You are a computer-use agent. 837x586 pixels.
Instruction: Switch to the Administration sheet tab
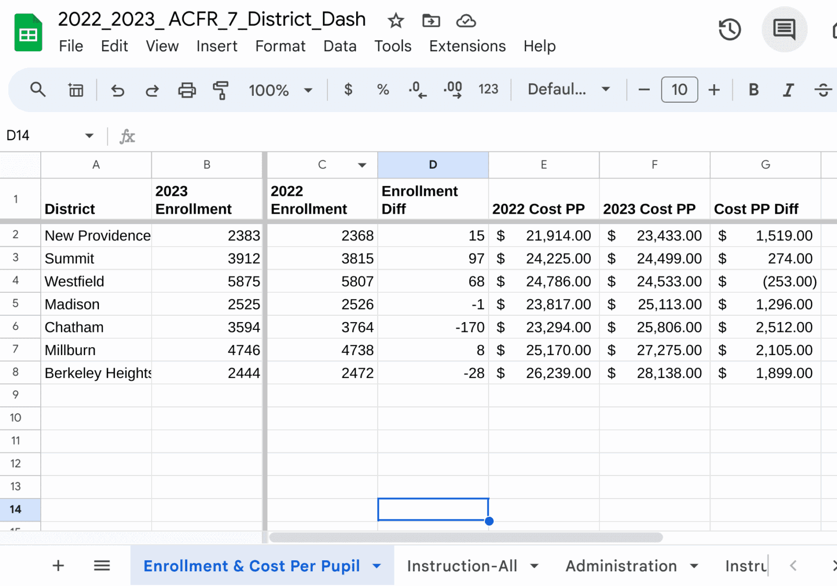[x=621, y=566]
